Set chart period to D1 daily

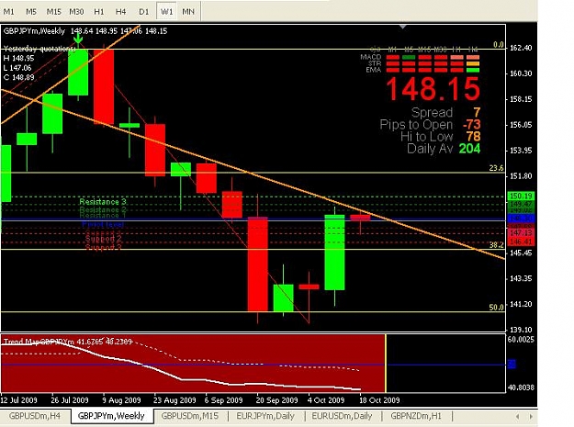click(144, 11)
